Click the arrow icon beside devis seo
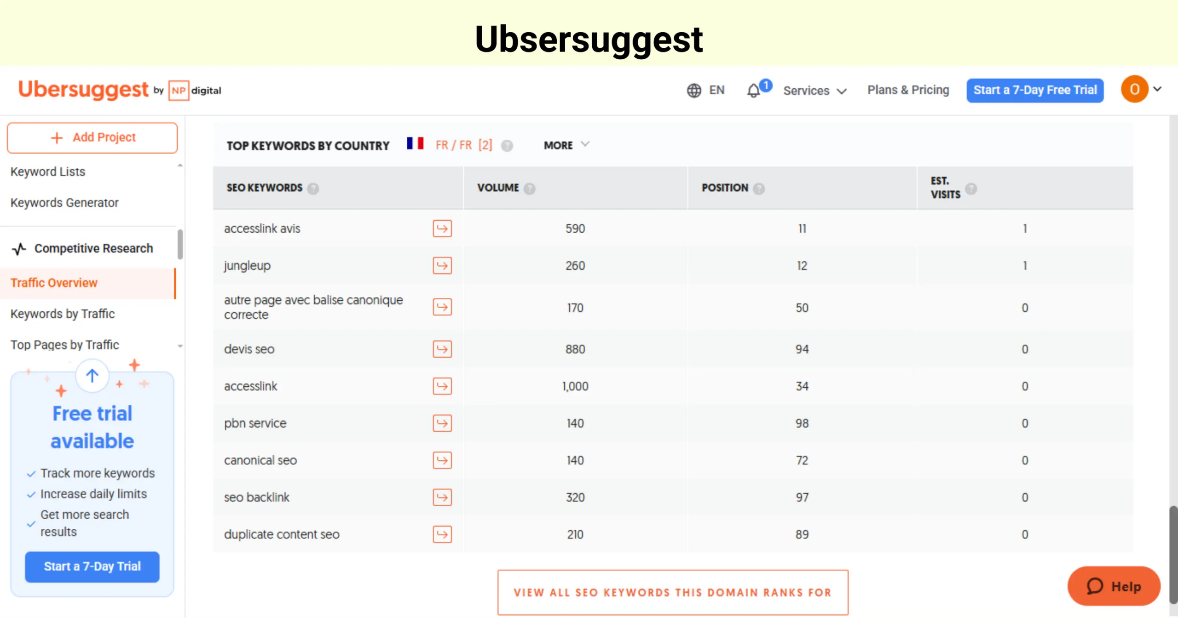This screenshot has height=618, width=1178. (442, 349)
